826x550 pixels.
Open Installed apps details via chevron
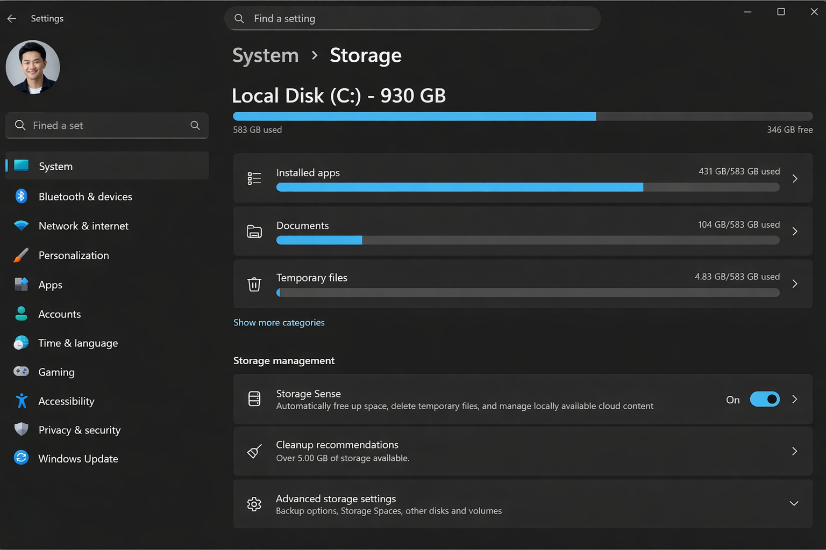pyautogui.click(x=795, y=179)
